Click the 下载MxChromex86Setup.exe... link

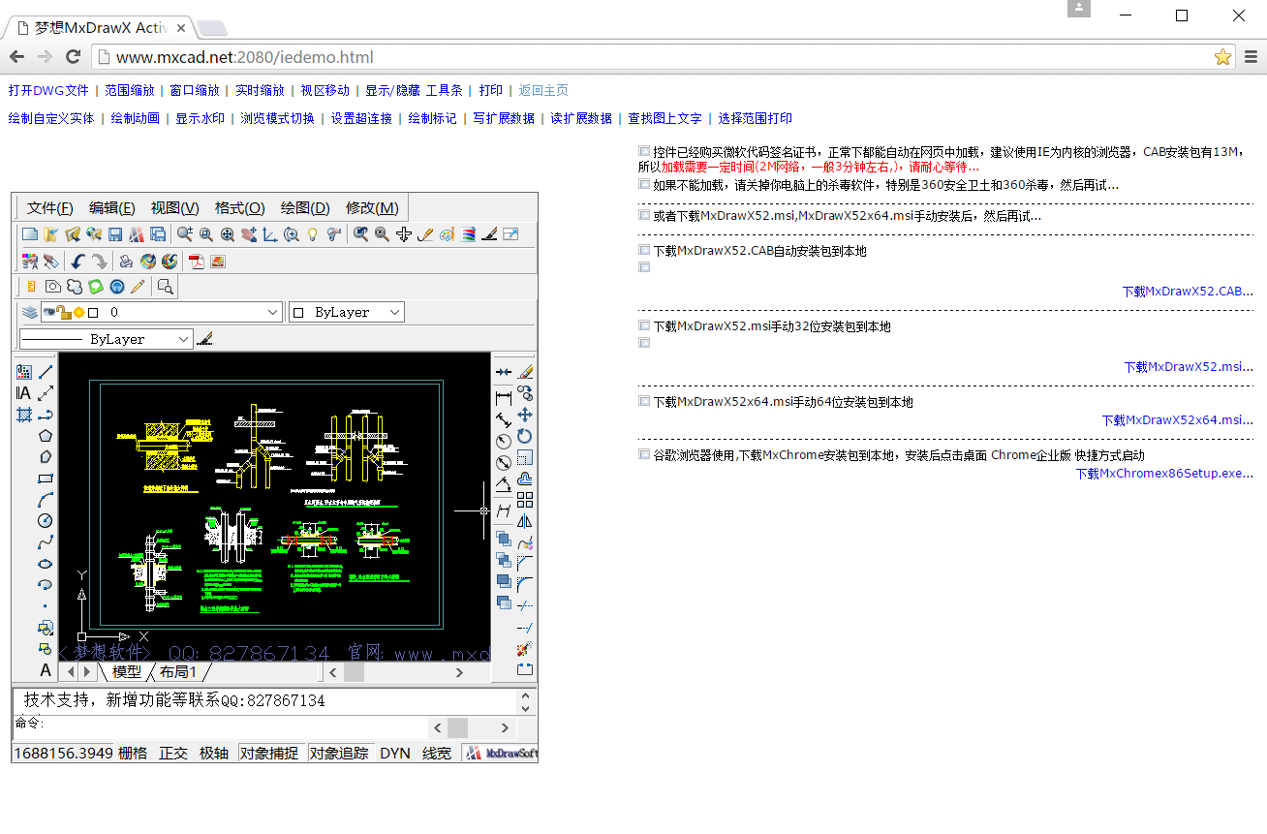pyautogui.click(x=1164, y=474)
